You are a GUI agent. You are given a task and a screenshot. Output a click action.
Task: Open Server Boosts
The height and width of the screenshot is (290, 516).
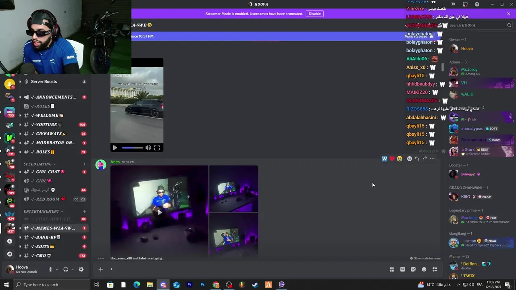coord(54,81)
